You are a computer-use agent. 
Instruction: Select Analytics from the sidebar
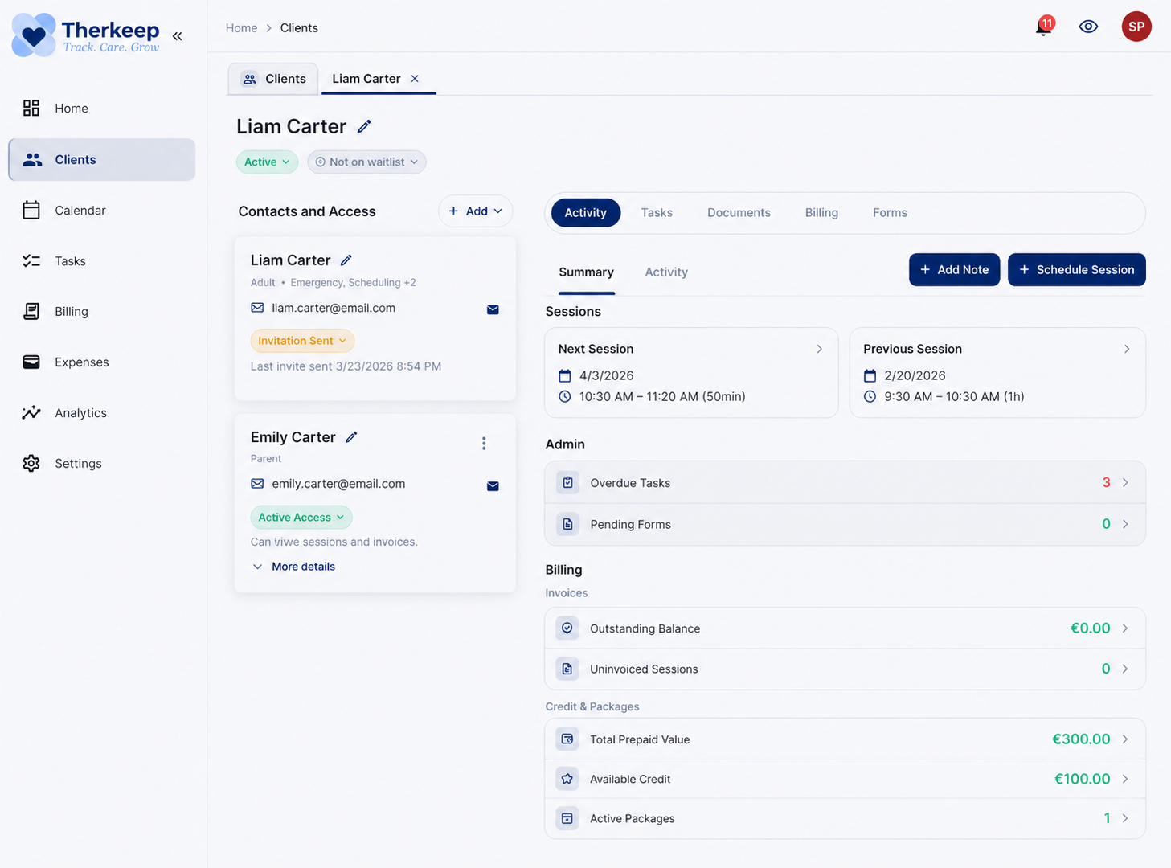80,412
